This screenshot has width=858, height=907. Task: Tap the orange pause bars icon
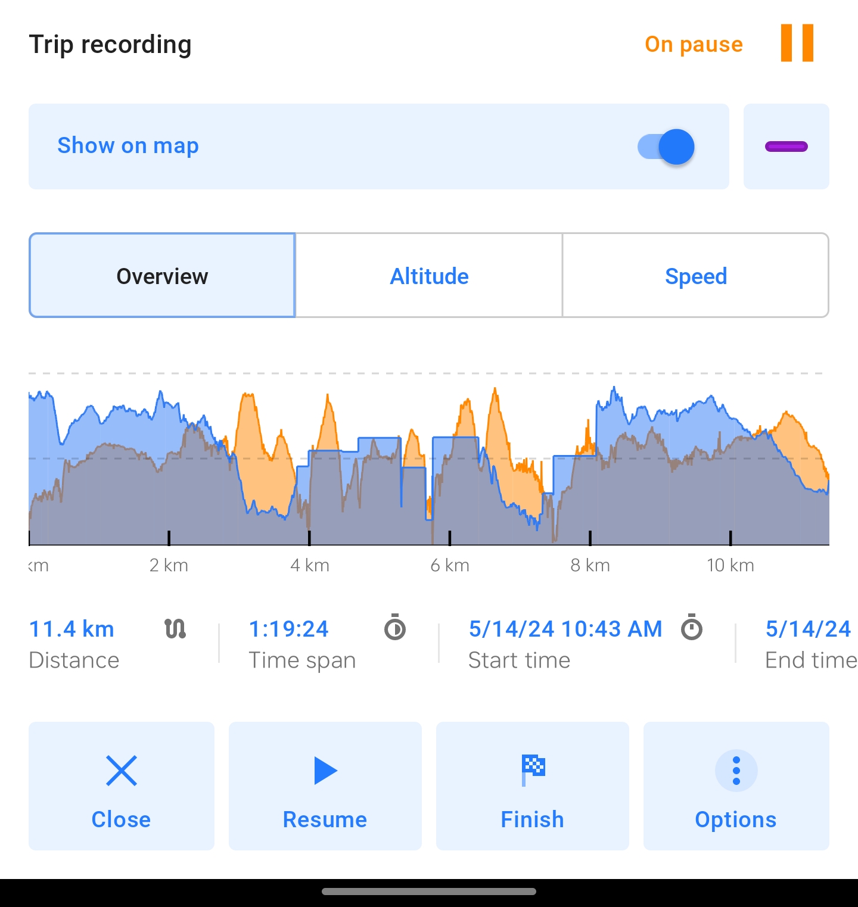[797, 43]
